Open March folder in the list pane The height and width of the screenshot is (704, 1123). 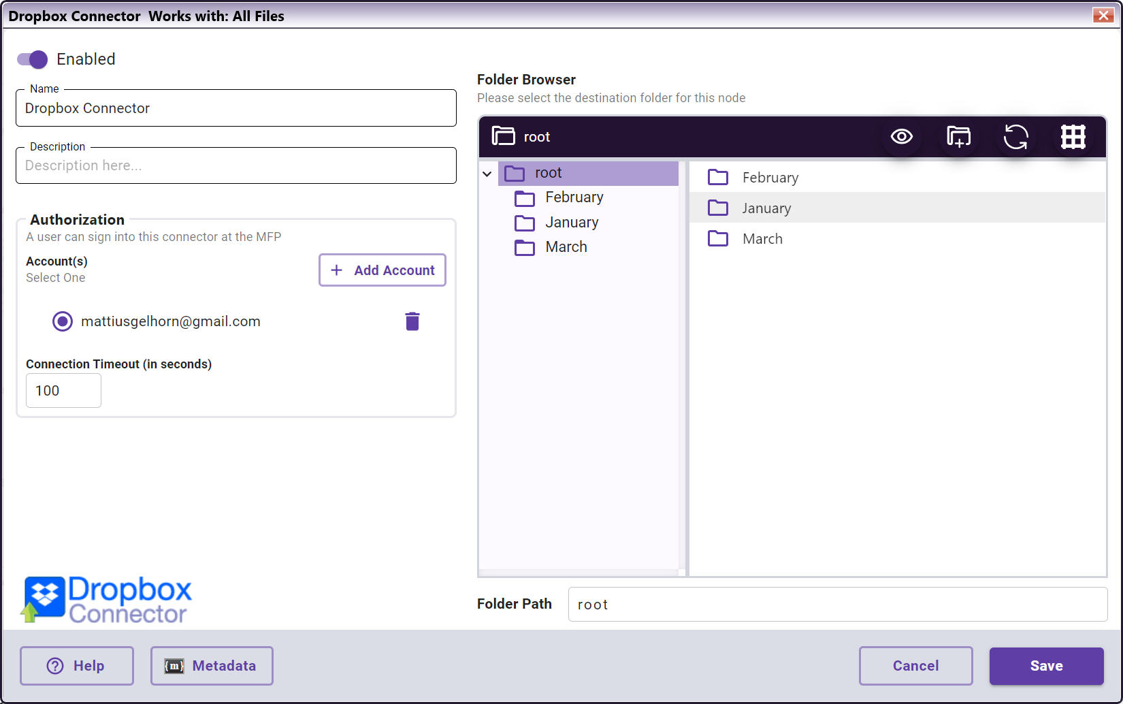tap(898, 238)
